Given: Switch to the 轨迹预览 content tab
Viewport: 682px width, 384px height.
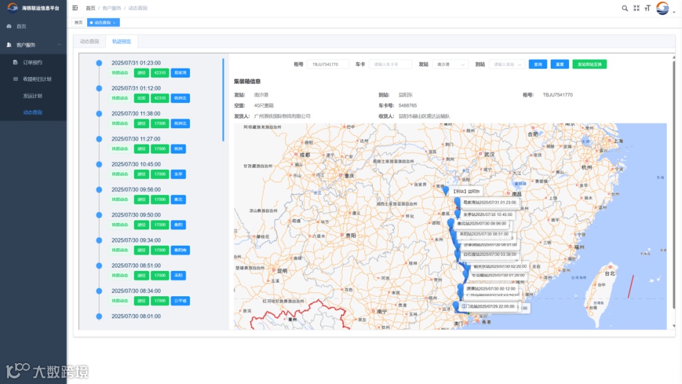Looking at the screenshot, I should [x=121, y=41].
